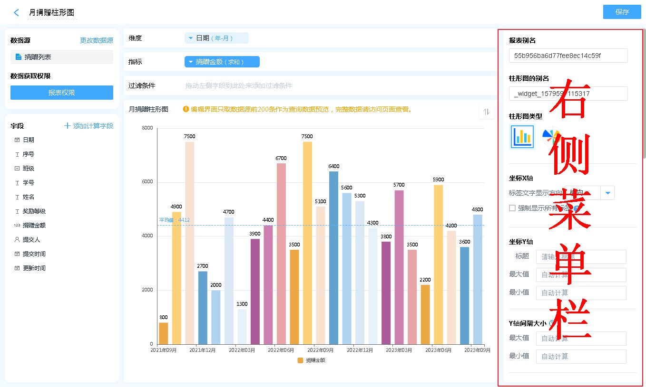Click the 坐标Y轴 最大值 input field

[581, 275]
